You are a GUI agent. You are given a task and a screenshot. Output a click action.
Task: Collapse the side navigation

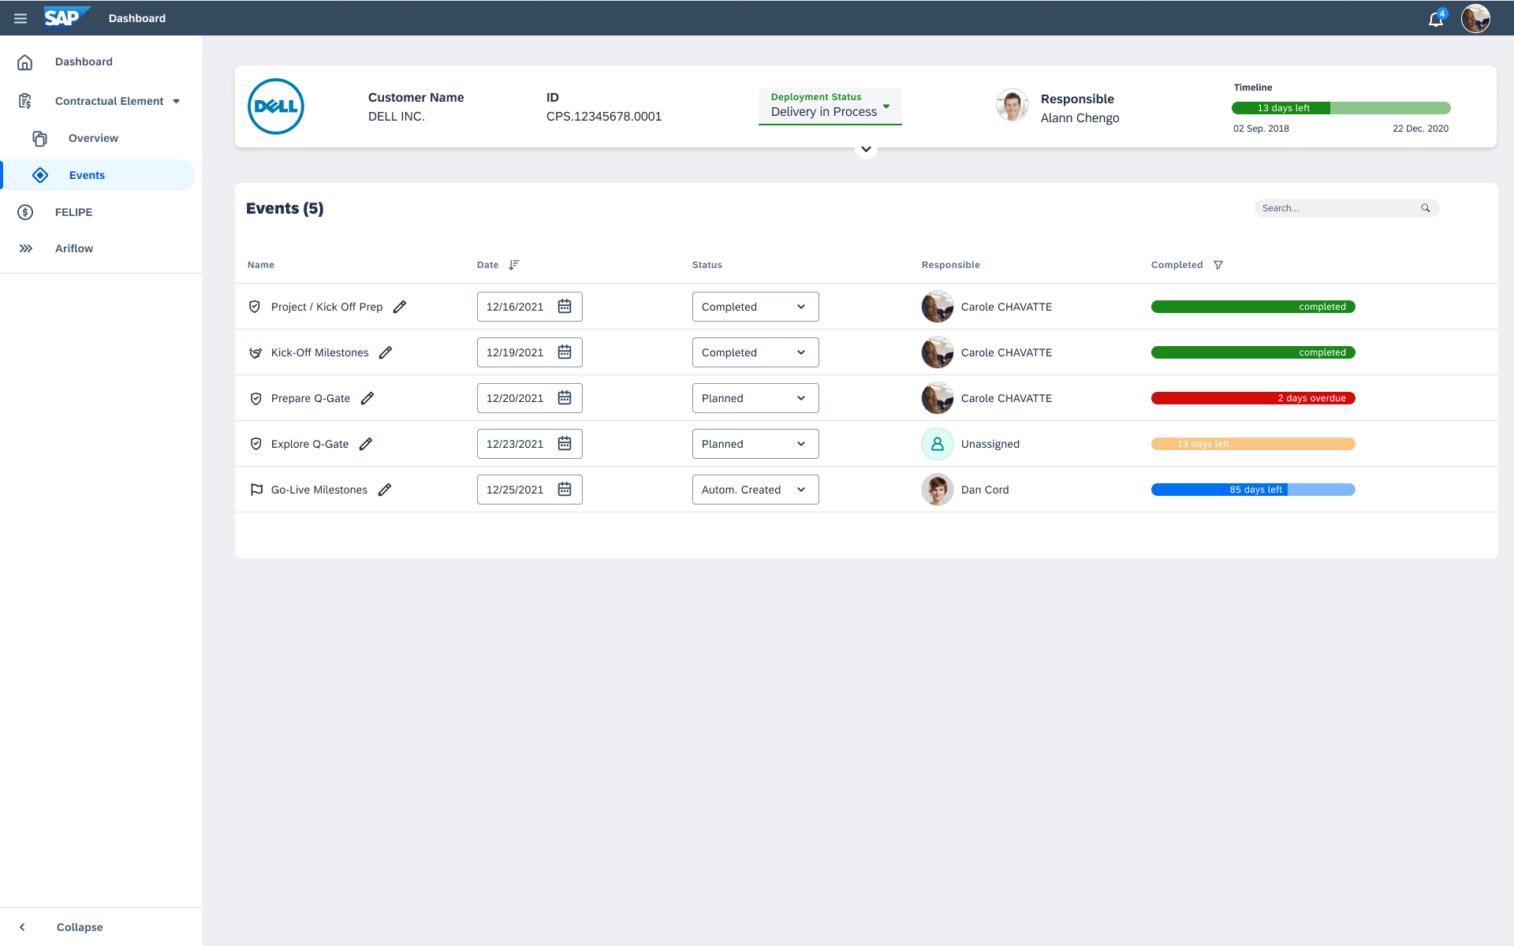[79, 927]
